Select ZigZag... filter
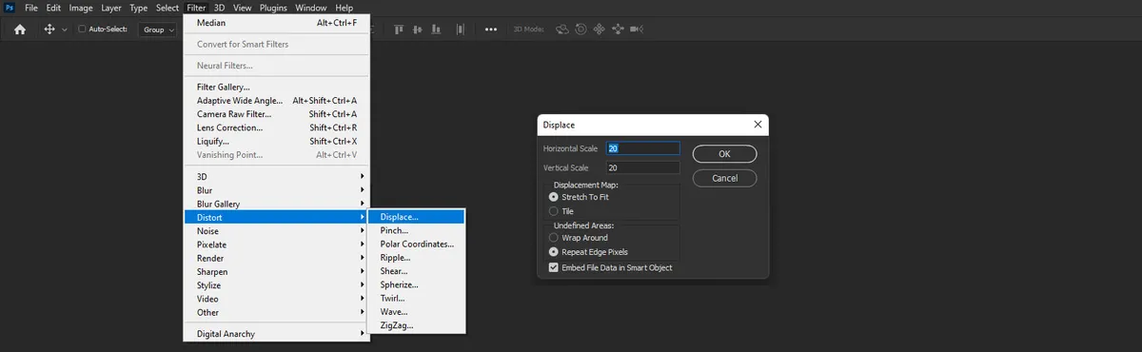The image size is (1142, 352). pyautogui.click(x=417, y=325)
